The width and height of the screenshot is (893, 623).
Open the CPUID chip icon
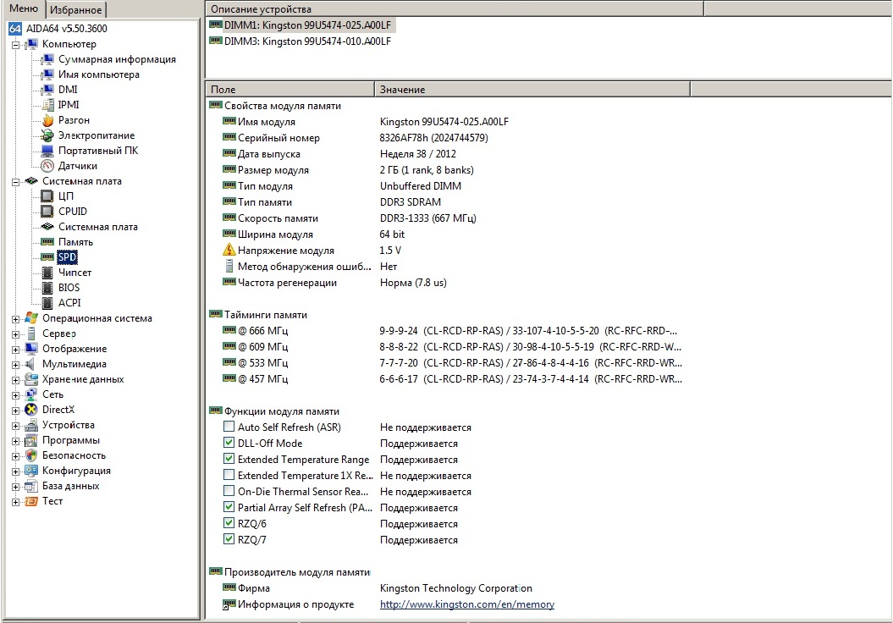48,212
